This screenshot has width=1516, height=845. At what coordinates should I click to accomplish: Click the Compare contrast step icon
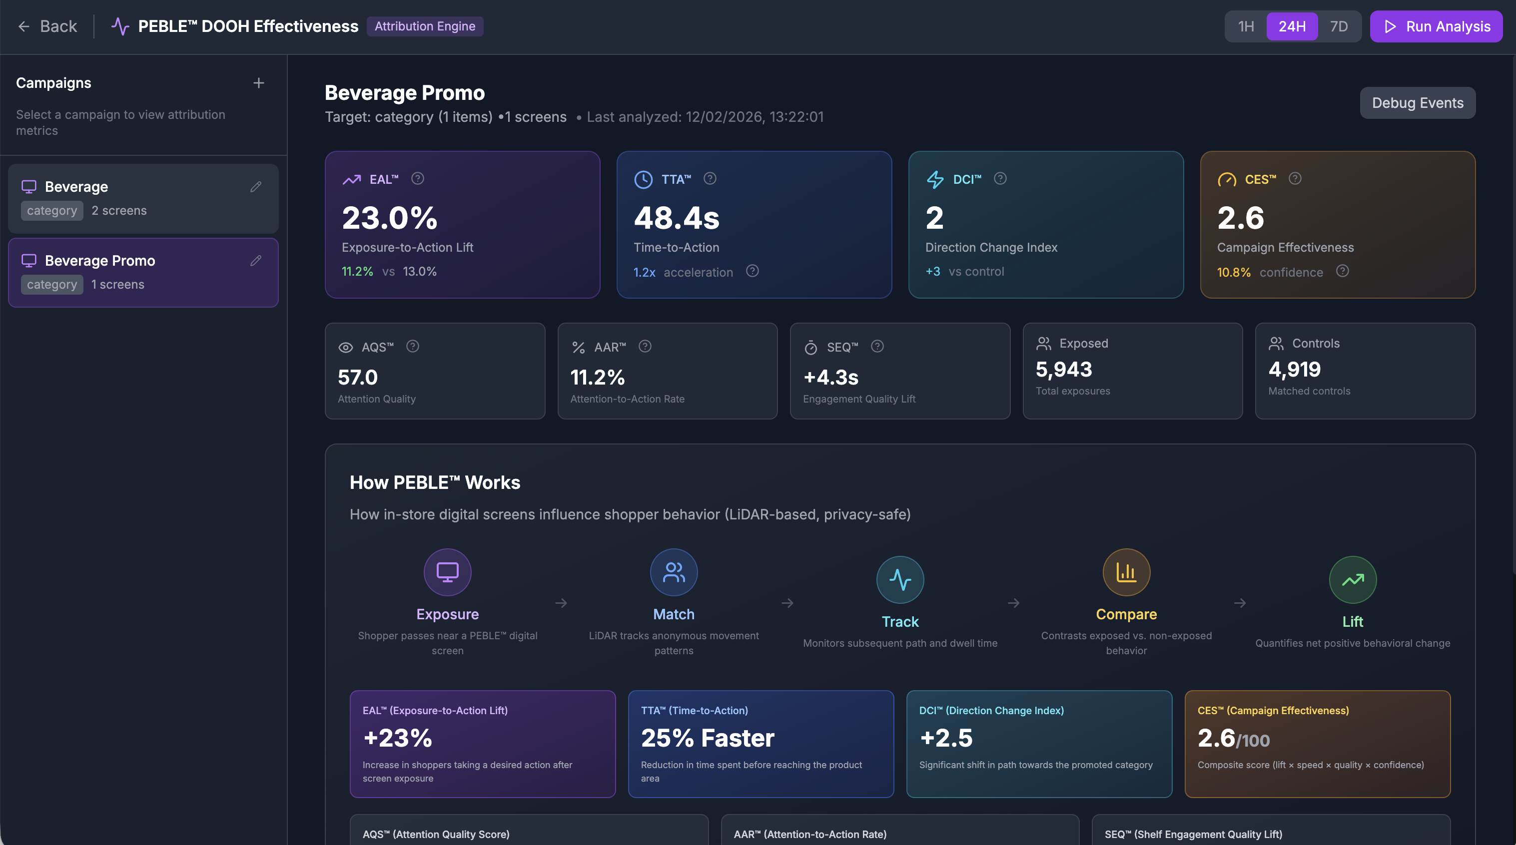tap(1126, 571)
